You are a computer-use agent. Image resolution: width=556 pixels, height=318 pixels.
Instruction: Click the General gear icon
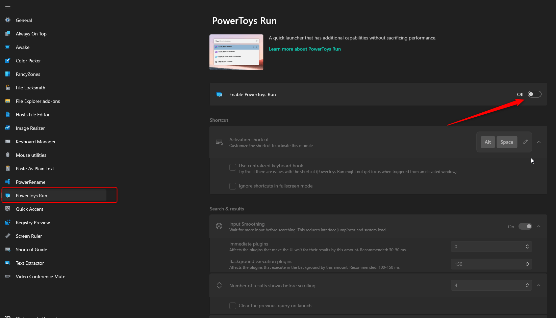[8, 20]
